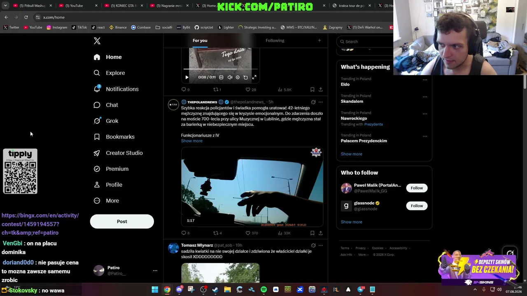This screenshot has width=527, height=296.
Task: Click the Post button
Action: (122, 221)
